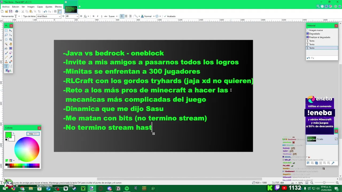Open the Capas menu
Image resolution: width=342 pixels, height=192 pixels.
(x=40, y=7)
